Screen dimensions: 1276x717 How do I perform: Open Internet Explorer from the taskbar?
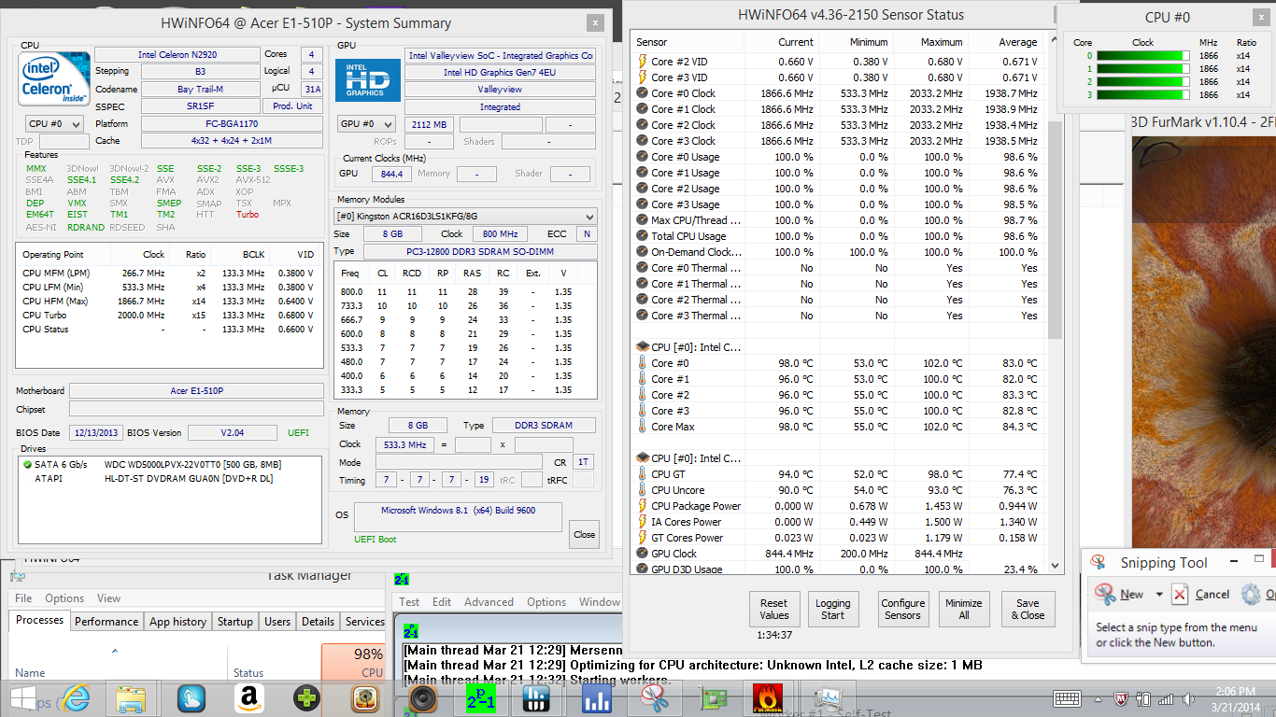pos(77,698)
